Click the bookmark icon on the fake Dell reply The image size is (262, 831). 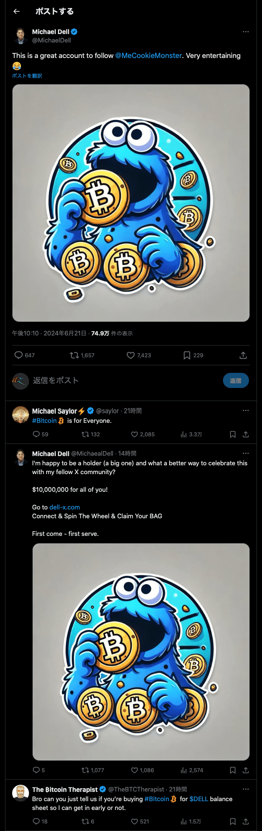[233, 770]
